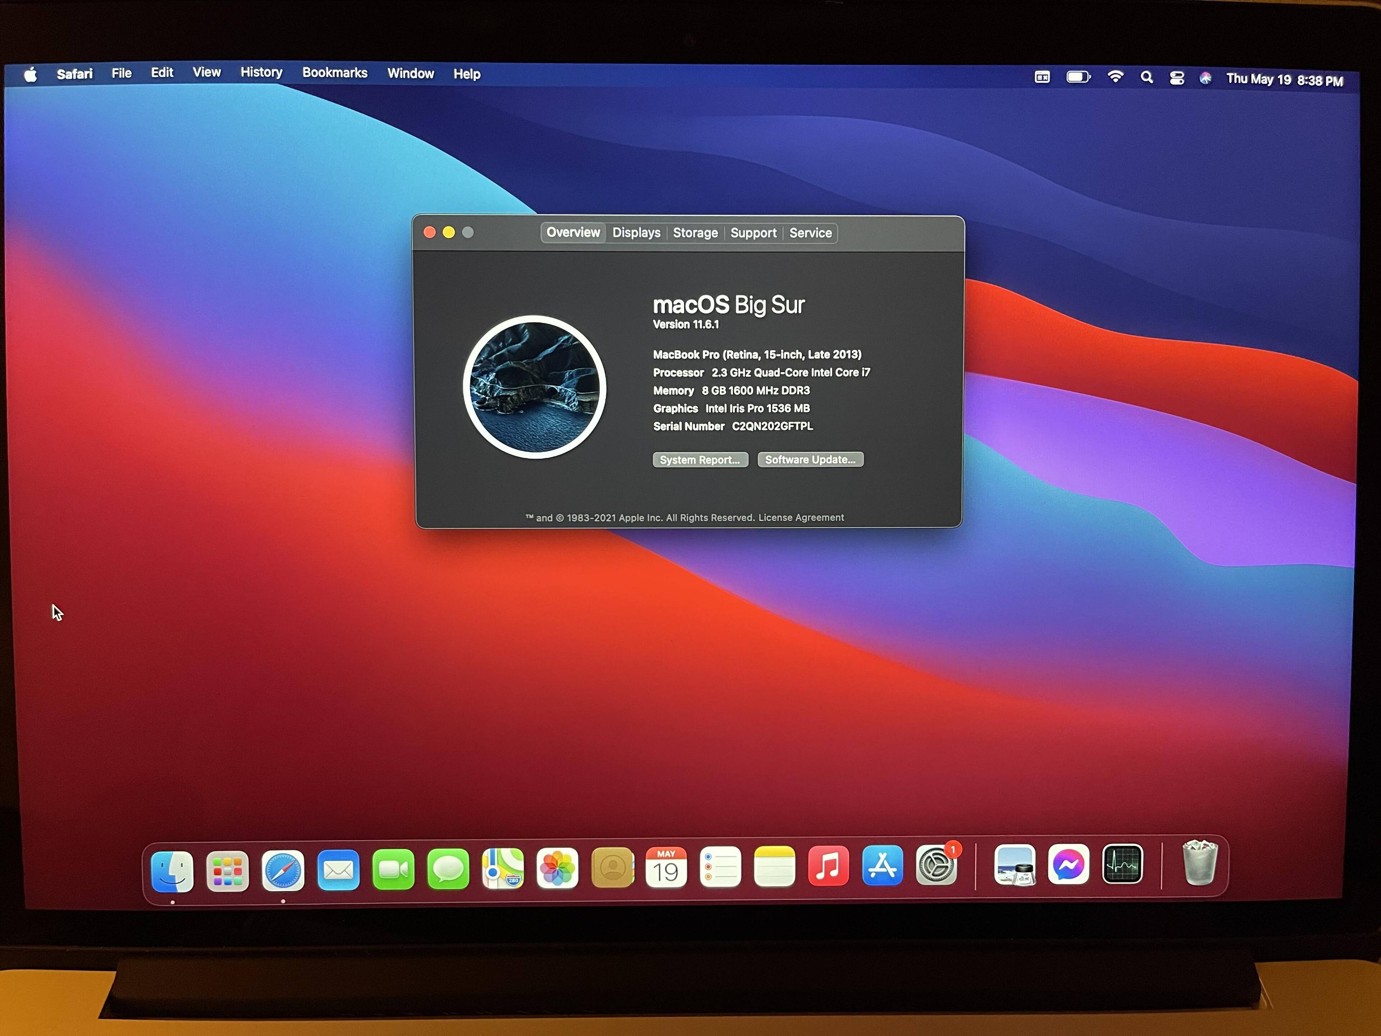The image size is (1381, 1036).
Task: Open the Maps app
Action: pos(502,869)
